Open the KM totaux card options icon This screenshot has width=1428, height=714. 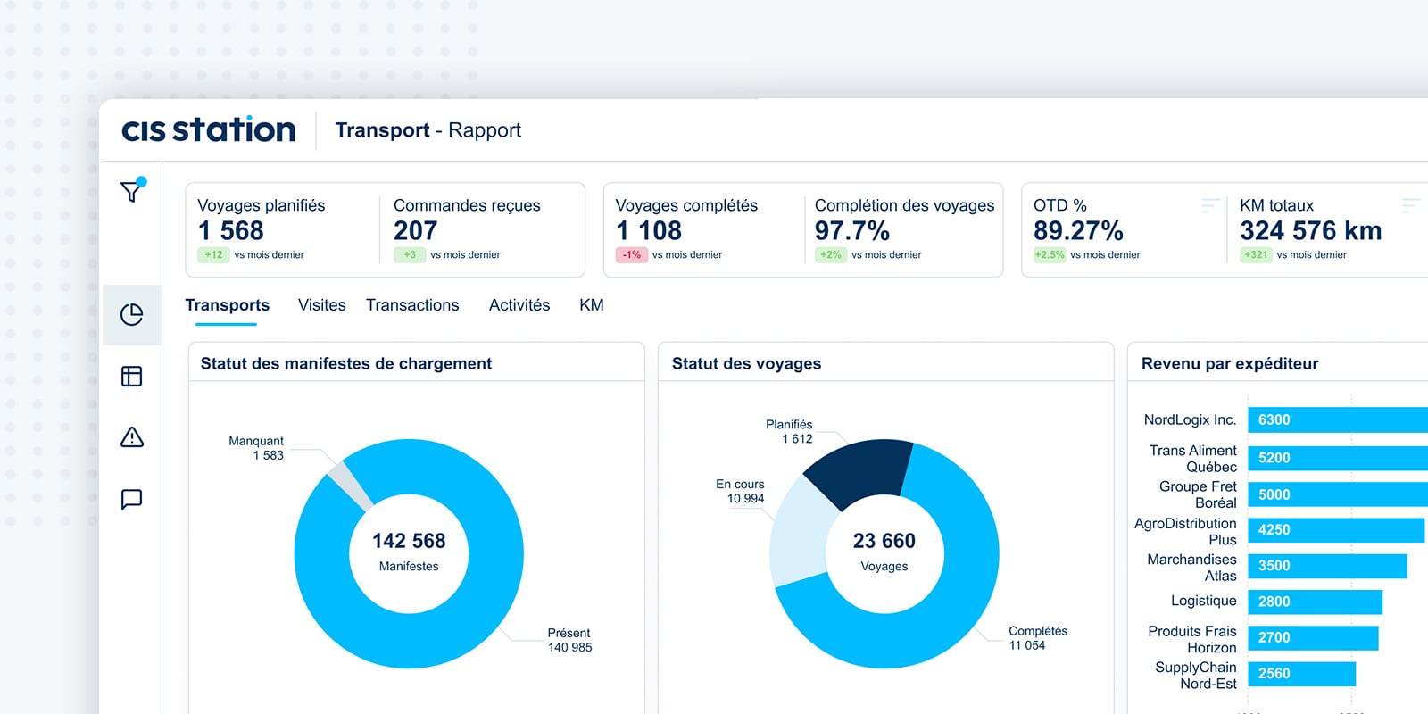pyautogui.click(x=1410, y=206)
